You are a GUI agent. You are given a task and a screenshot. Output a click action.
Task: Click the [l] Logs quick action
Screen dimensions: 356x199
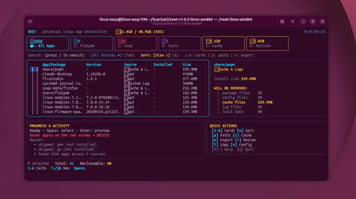point(220,144)
